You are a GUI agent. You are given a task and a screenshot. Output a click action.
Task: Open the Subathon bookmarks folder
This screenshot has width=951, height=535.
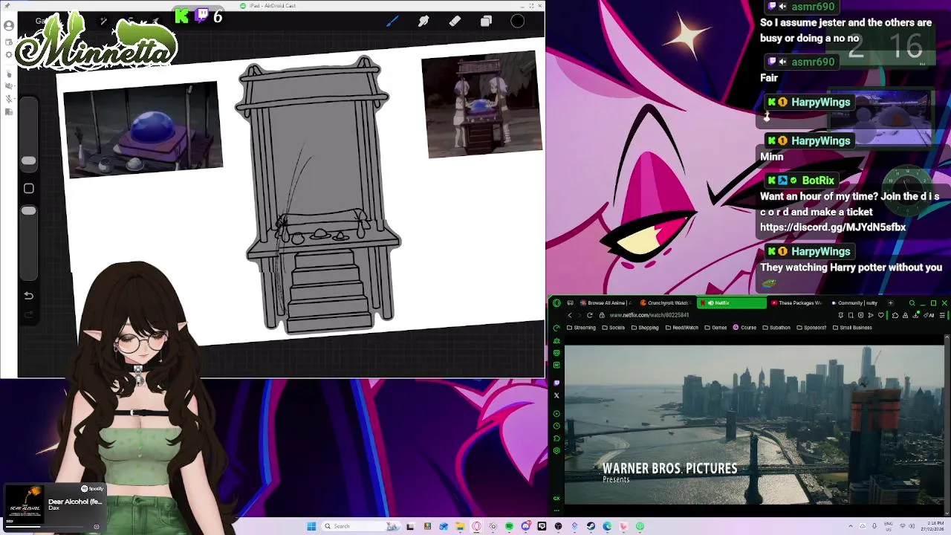pos(776,328)
